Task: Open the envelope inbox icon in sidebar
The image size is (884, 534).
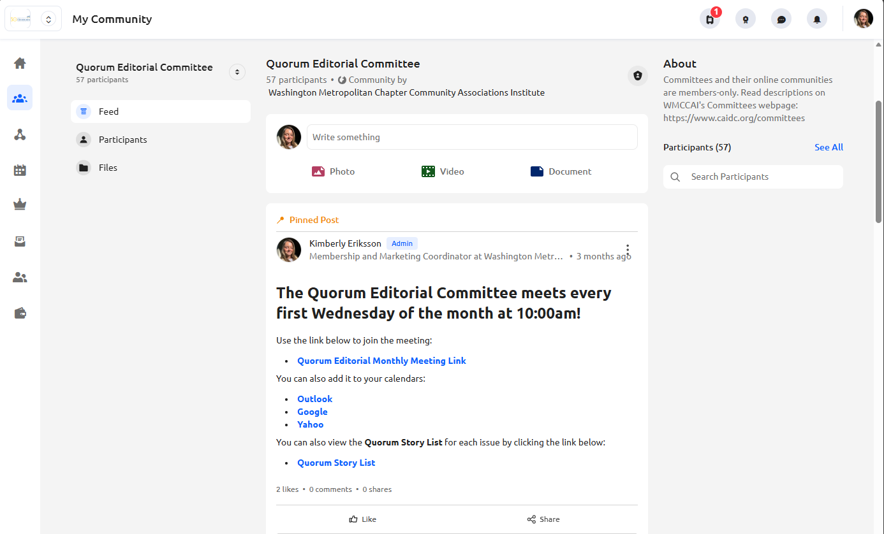Action: (20, 242)
